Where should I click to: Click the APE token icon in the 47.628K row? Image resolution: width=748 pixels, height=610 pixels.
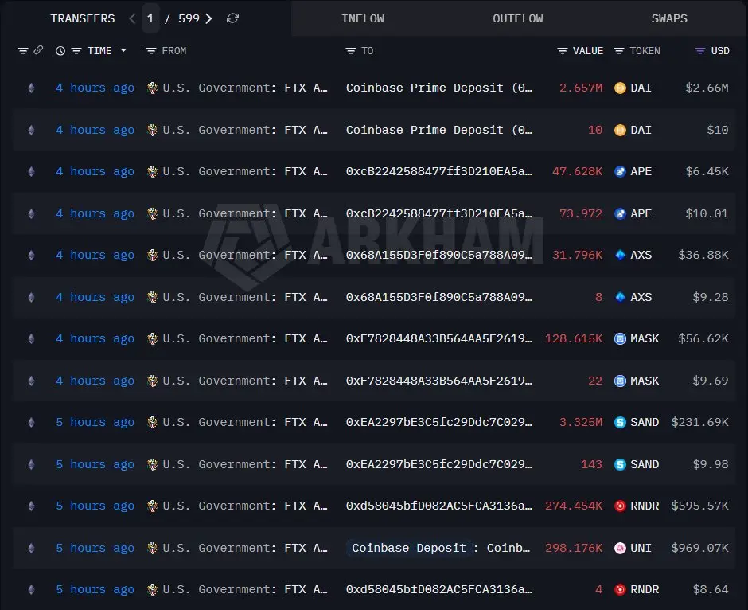[620, 171]
